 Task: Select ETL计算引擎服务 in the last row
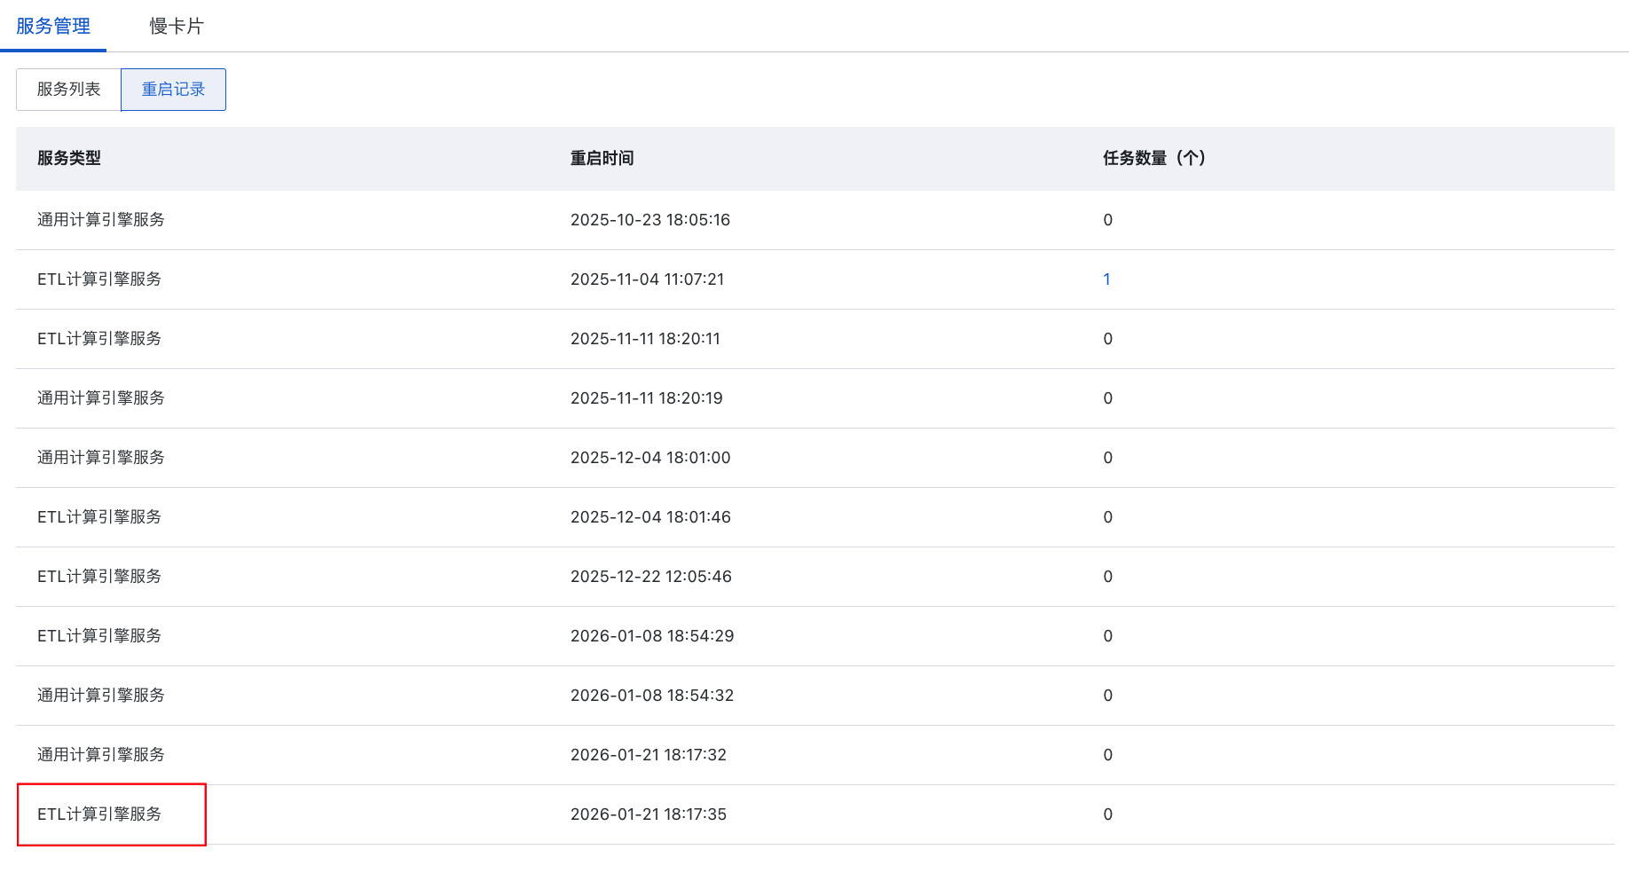point(99,814)
